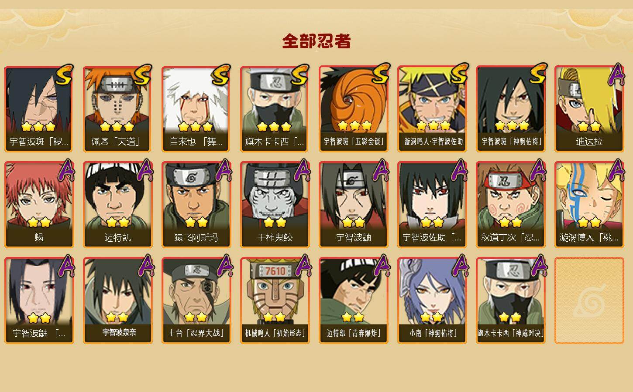The image size is (633, 392).
Task: Pick the 小南「神驹佑将」 ninja card
Action: [432, 301]
